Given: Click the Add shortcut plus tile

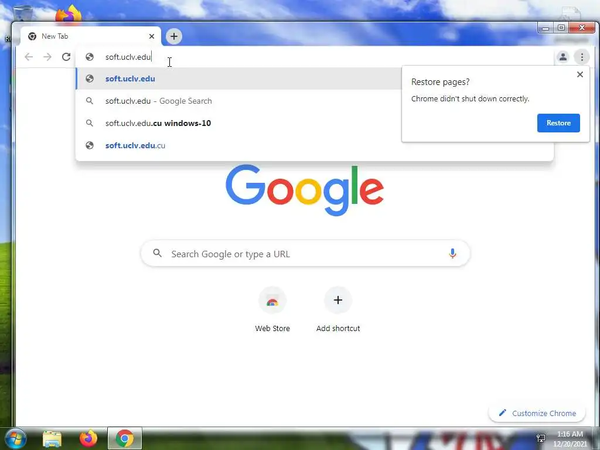Looking at the screenshot, I should pos(338,300).
